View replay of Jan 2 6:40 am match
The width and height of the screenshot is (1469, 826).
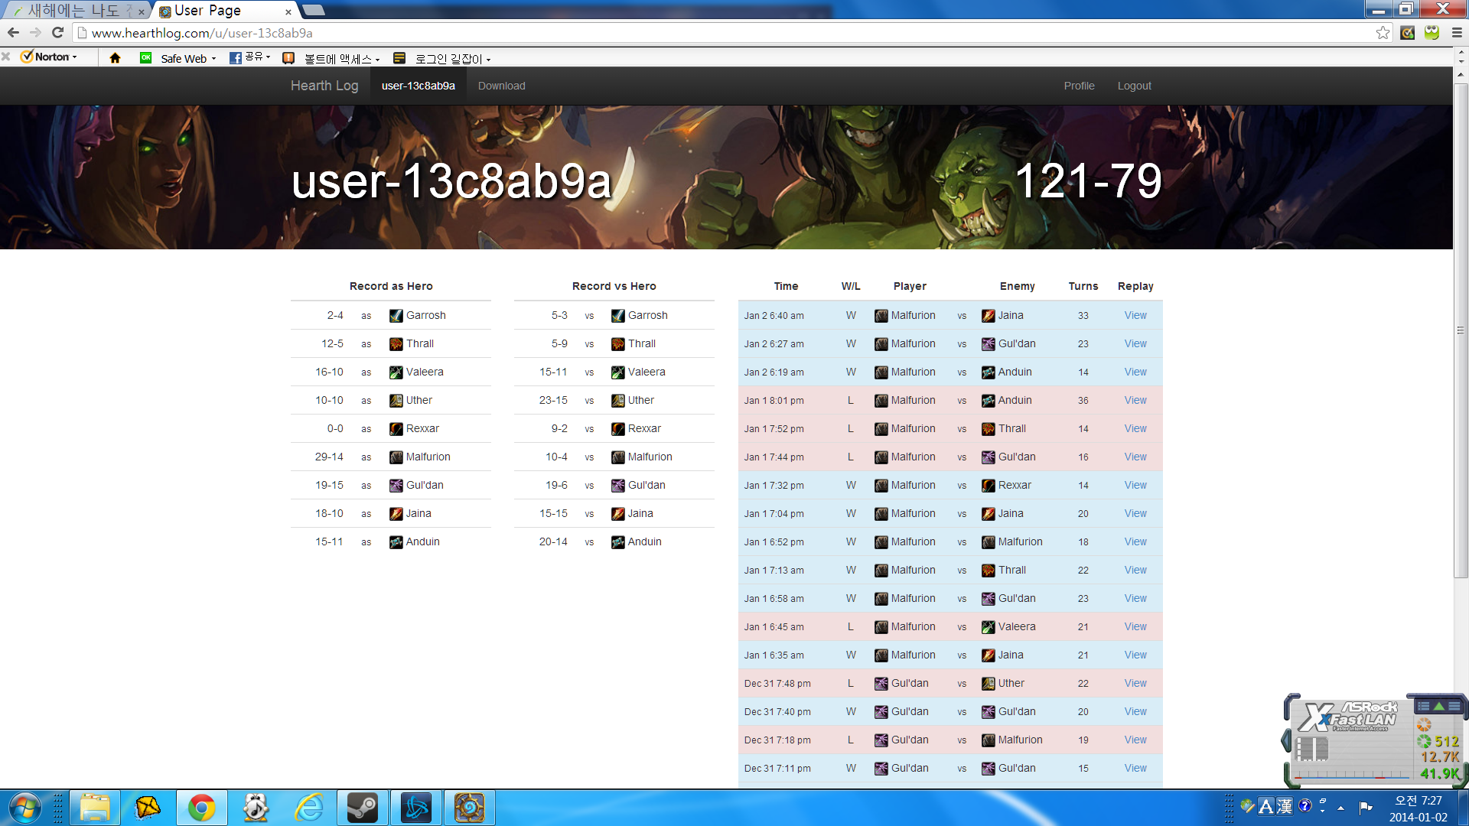pyautogui.click(x=1135, y=316)
